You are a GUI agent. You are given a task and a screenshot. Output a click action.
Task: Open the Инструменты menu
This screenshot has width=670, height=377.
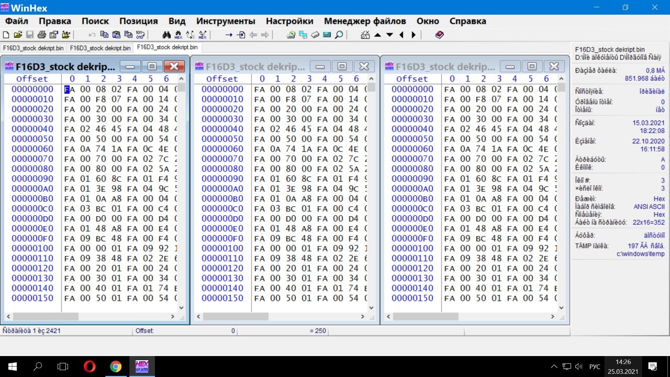[x=226, y=21]
